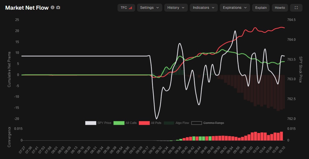Click the Market Net Flow title

coord(27,8)
